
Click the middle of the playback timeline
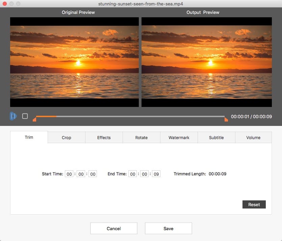[x=130, y=116]
